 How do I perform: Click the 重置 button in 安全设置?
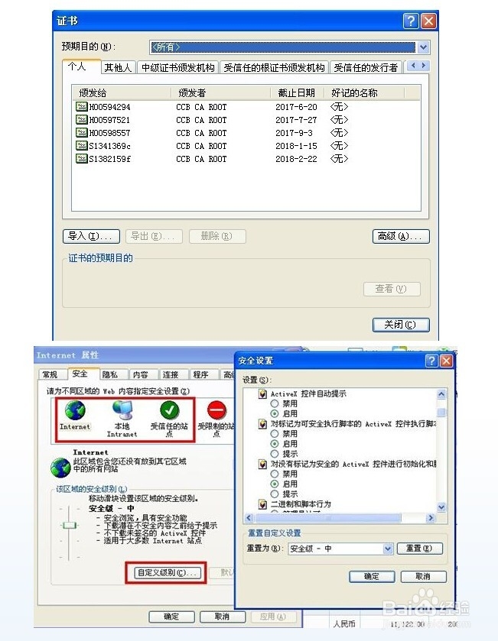click(x=420, y=549)
